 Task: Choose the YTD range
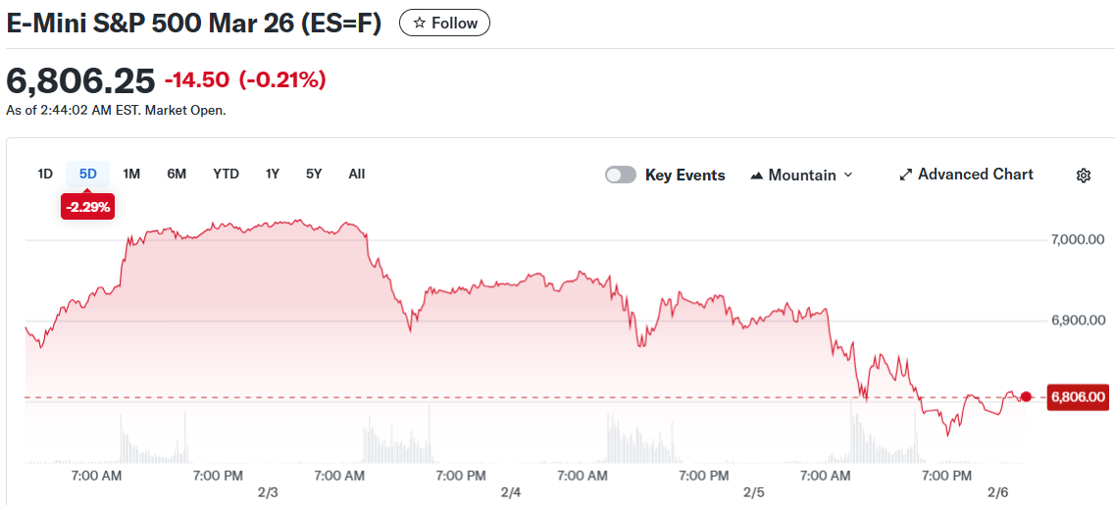click(226, 174)
